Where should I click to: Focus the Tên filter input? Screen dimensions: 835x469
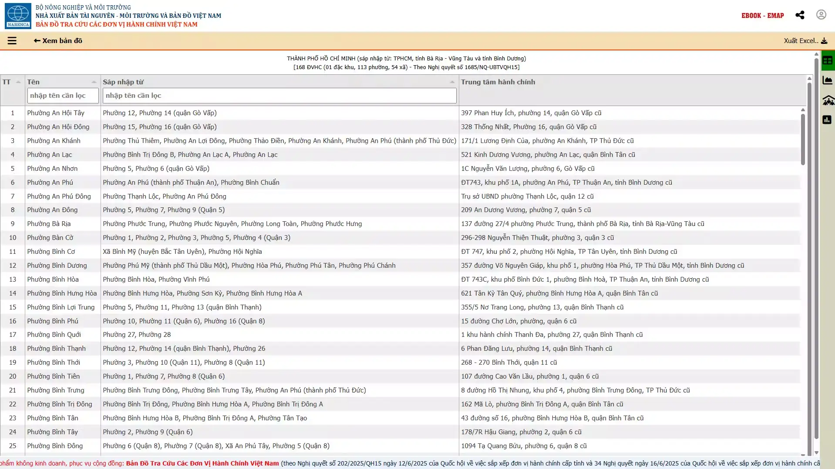tap(63, 96)
